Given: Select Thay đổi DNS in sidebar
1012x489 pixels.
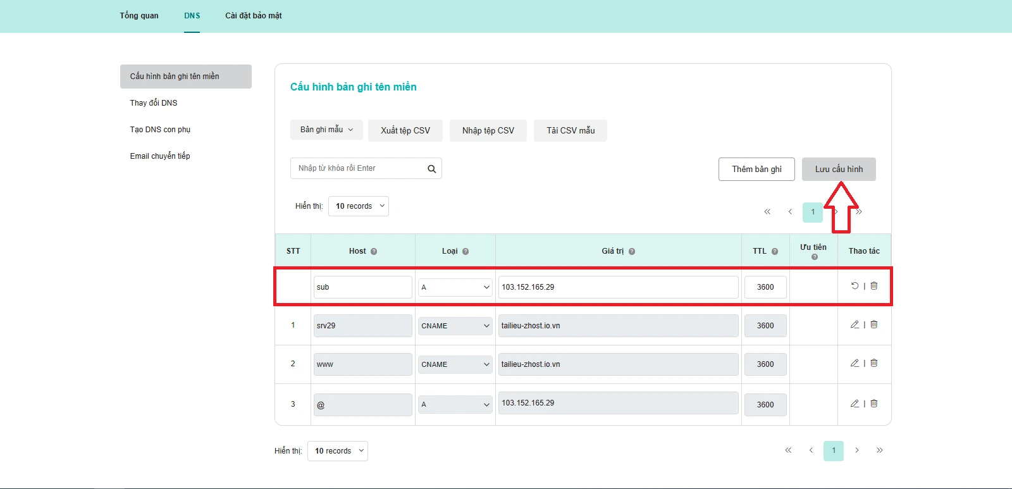Looking at the screenshot, I should [x=154, y=103].
